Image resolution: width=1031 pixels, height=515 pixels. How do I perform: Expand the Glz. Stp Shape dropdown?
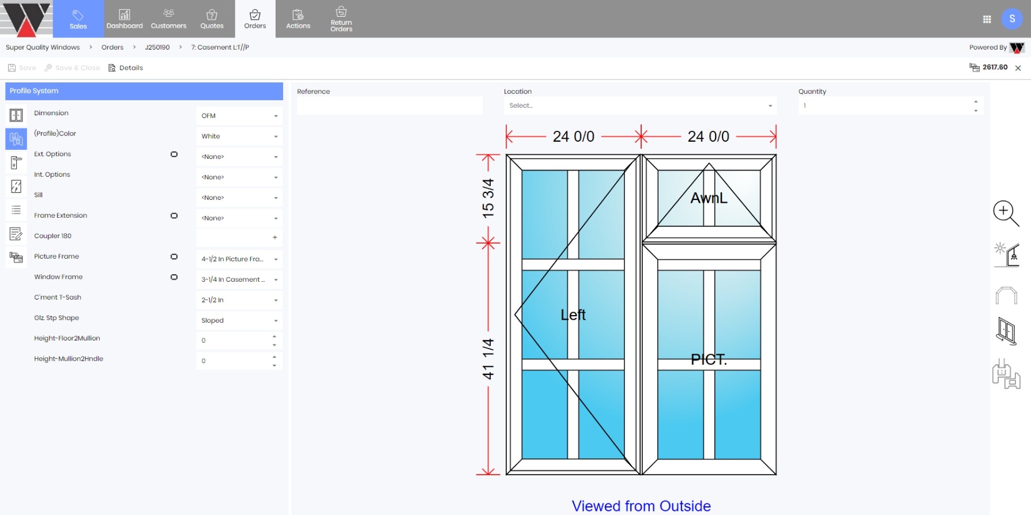pos(239,321)
